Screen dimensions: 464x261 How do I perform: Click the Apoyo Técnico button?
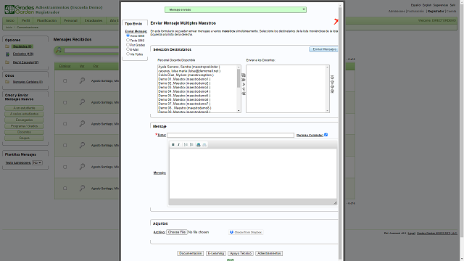click(x=241, y=253)
